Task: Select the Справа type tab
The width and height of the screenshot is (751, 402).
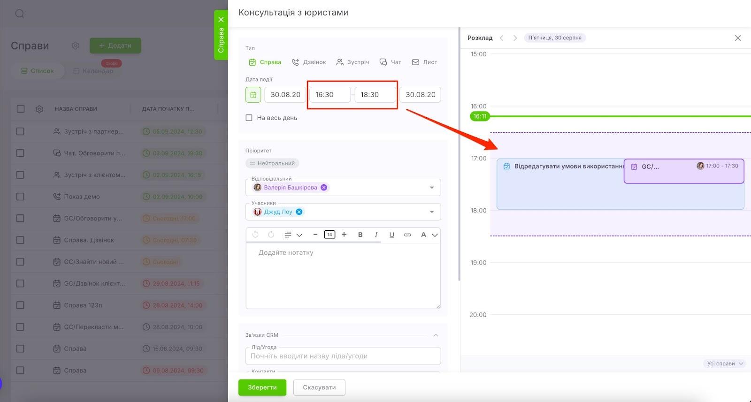Action: 265,62
